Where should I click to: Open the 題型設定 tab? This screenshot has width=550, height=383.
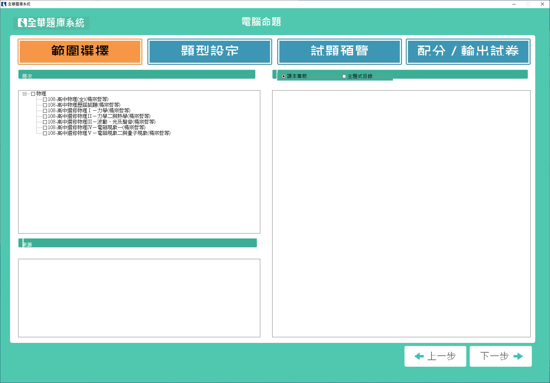(210, 51)
